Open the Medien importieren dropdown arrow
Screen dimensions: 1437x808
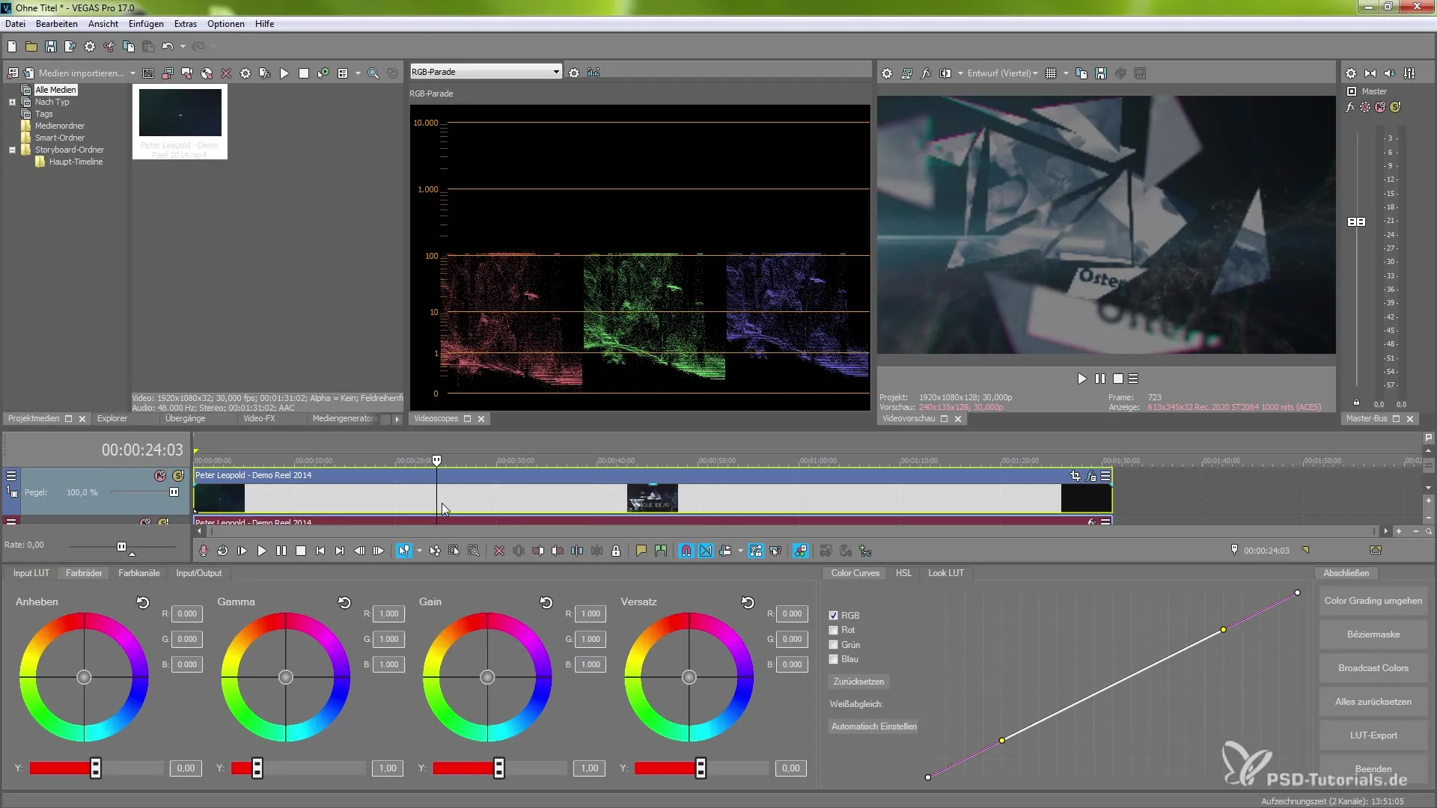pyautogui.click(x=132, y=73)
